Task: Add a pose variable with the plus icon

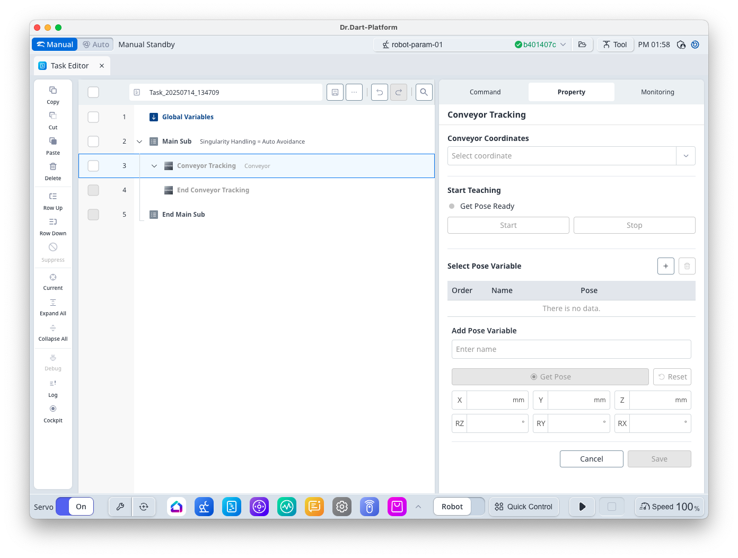Action: pyautogui.click(x=665, y=266)
